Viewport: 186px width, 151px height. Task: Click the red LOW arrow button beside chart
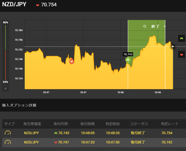point(181,54)
